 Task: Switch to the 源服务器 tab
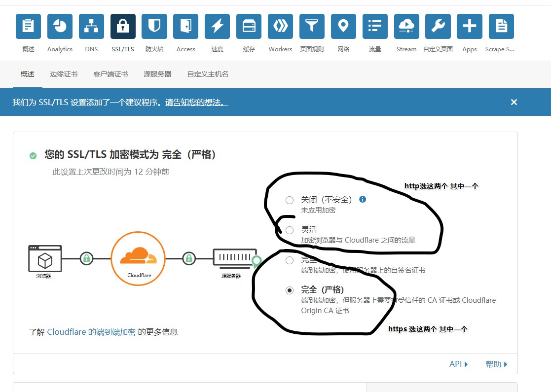coord(157,74)
